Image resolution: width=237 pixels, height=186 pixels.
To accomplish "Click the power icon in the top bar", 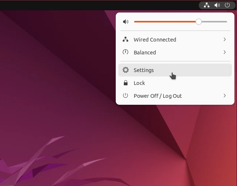I will [x=227, y=5].
